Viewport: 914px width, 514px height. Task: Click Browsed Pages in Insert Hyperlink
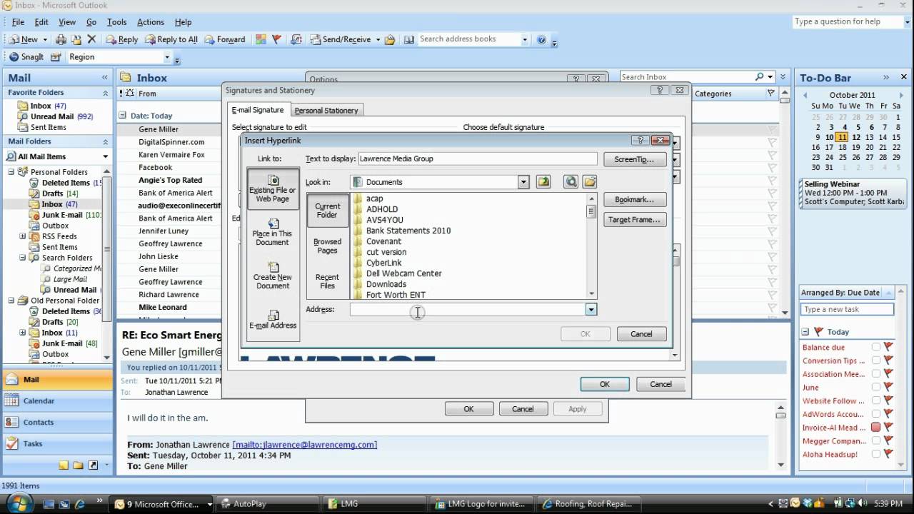pos(327,246)
